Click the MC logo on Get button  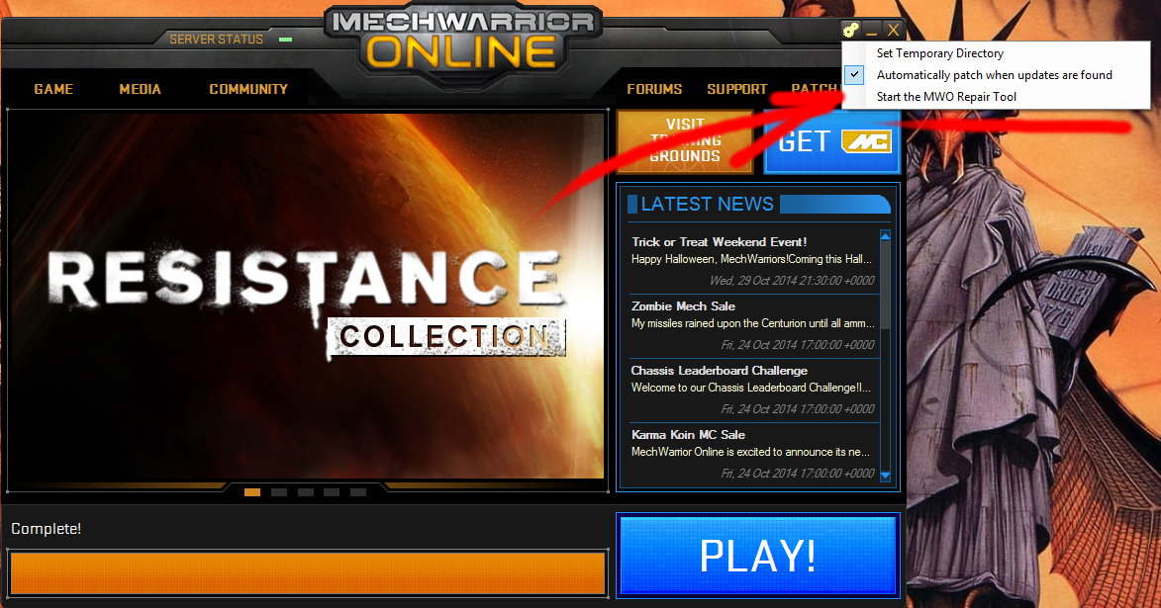coord(866,140)
